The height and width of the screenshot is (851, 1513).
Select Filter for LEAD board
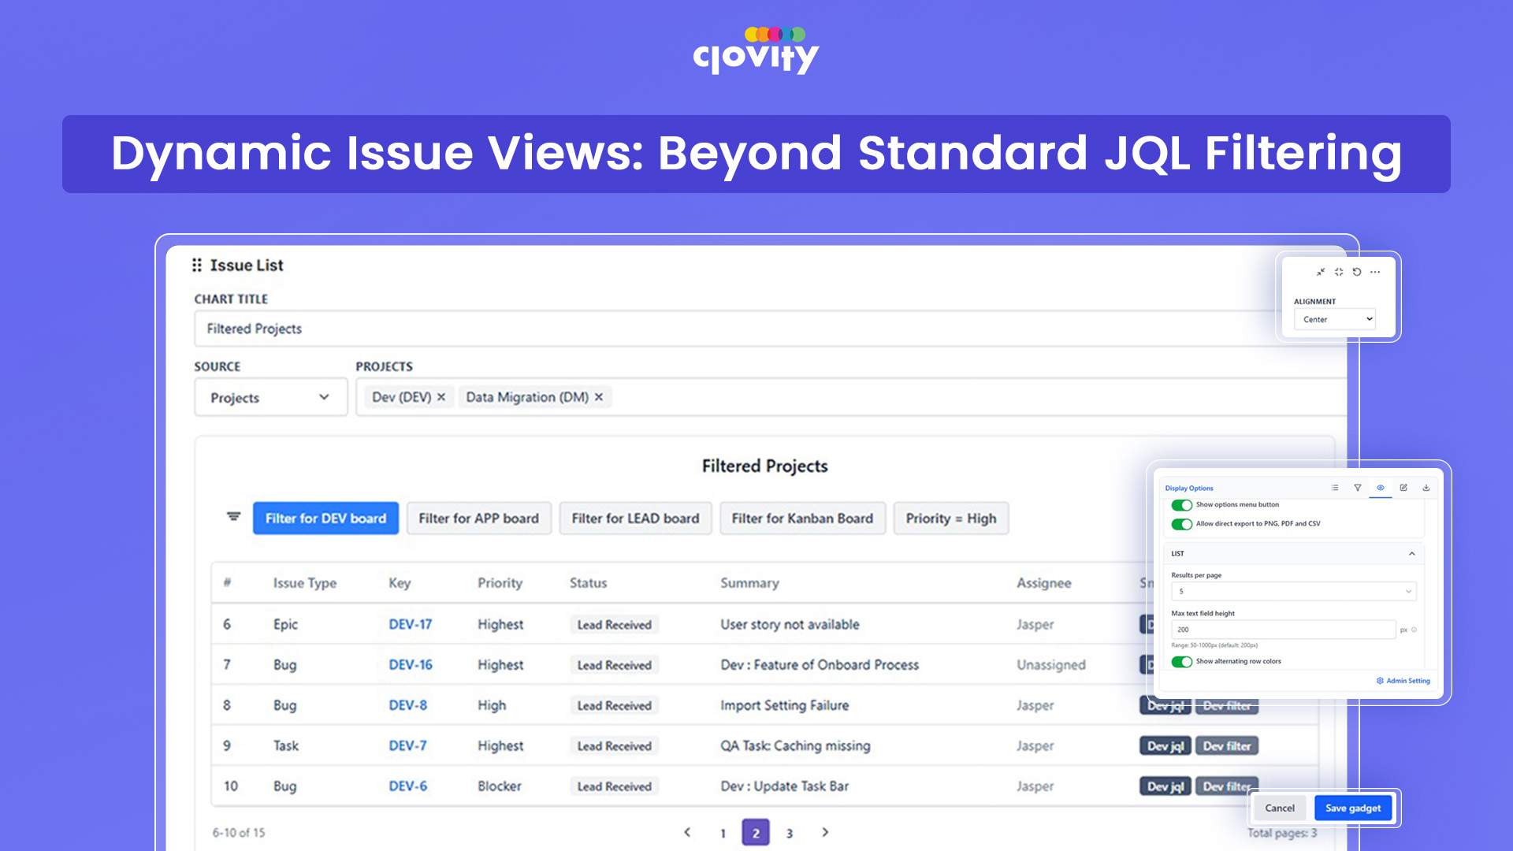635,518
